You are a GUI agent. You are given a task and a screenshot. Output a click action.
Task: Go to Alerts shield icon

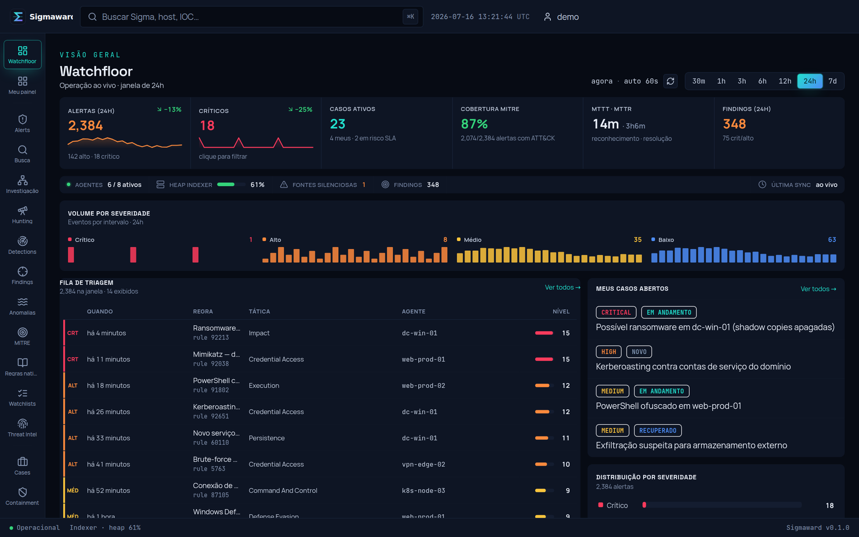pyautogui.click(x=23, y=119)
